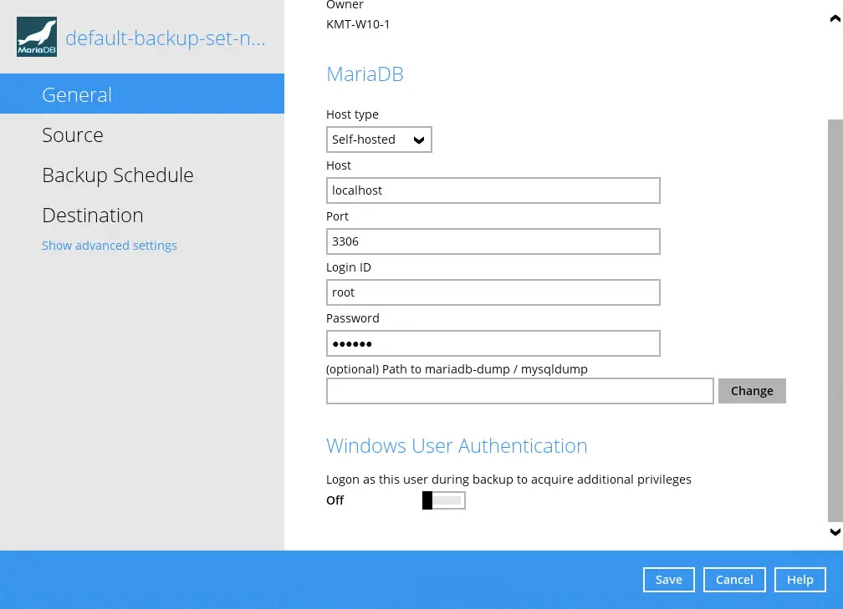
Task: Click the MariaDB seal logo icon
Action: coord(37,37)
